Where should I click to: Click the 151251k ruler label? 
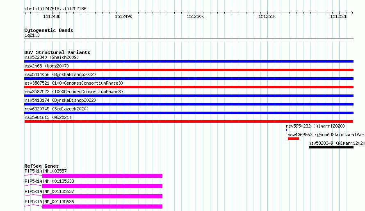tap(267, 16)
